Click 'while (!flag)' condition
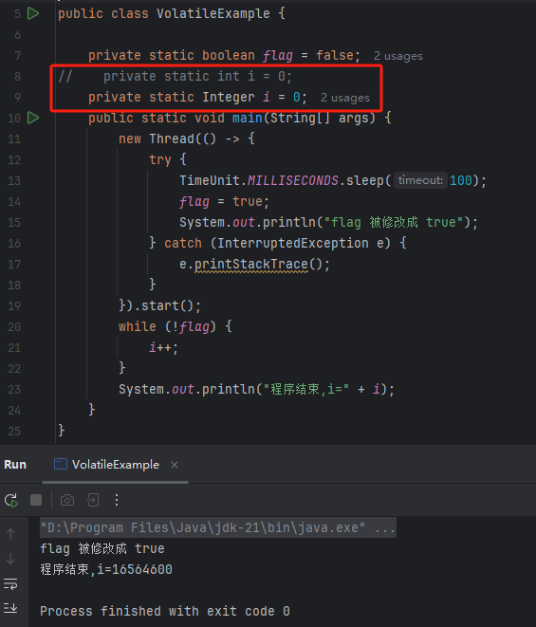Image resolution: width=536 pixels, height=627 pixels. point(168,326)
